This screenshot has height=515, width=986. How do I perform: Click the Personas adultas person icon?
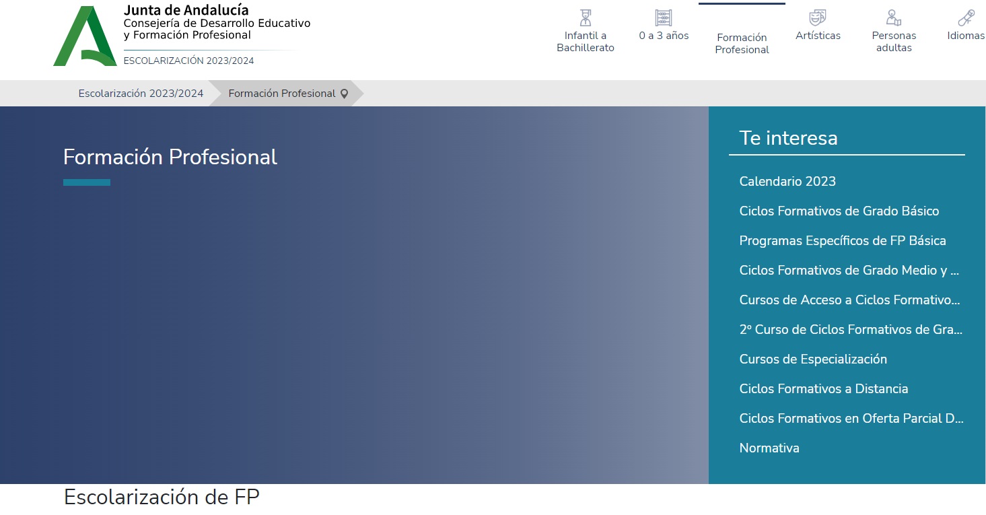pos(894,18)
